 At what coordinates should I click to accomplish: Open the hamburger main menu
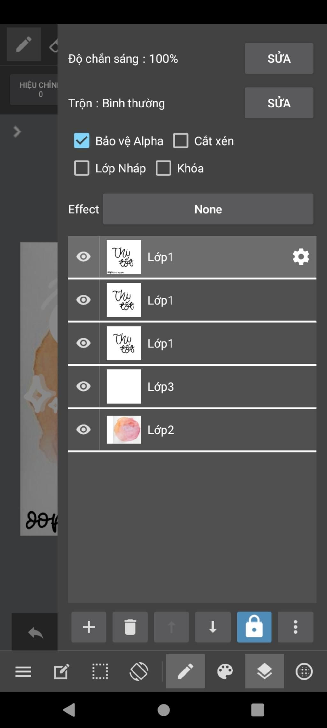coord(23,671)
